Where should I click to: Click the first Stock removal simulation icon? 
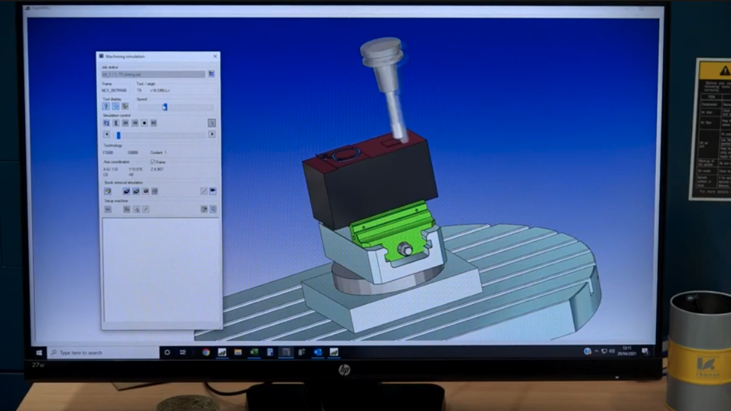point(108,191)
